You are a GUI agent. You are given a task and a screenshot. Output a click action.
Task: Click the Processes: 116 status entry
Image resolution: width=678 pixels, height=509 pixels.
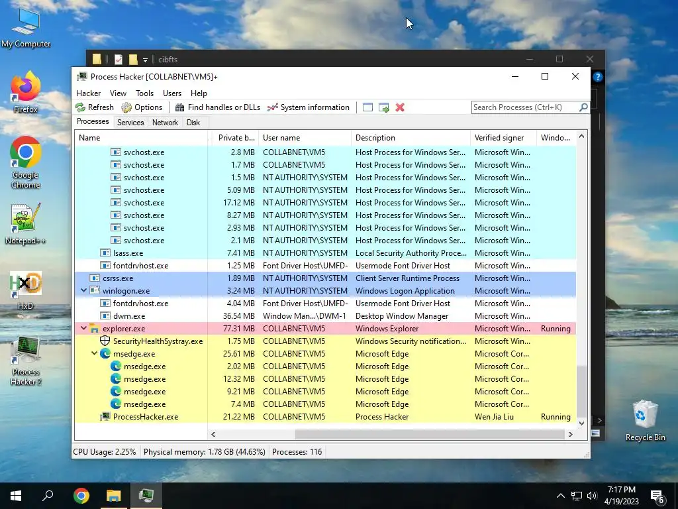coord(297,452)
